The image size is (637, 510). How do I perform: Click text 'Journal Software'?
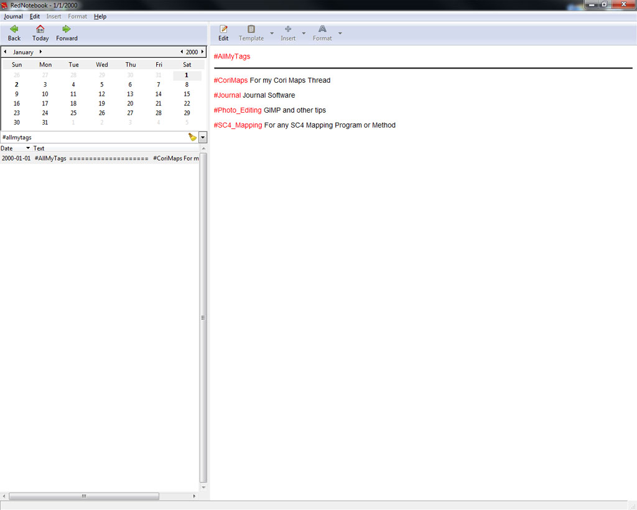pyautogui.click(x=269, y=95)
